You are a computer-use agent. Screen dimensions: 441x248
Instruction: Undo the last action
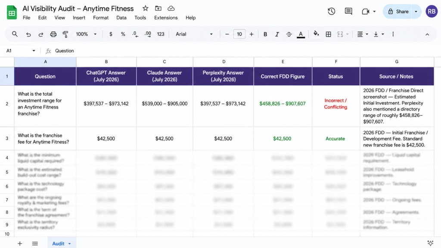28,34
